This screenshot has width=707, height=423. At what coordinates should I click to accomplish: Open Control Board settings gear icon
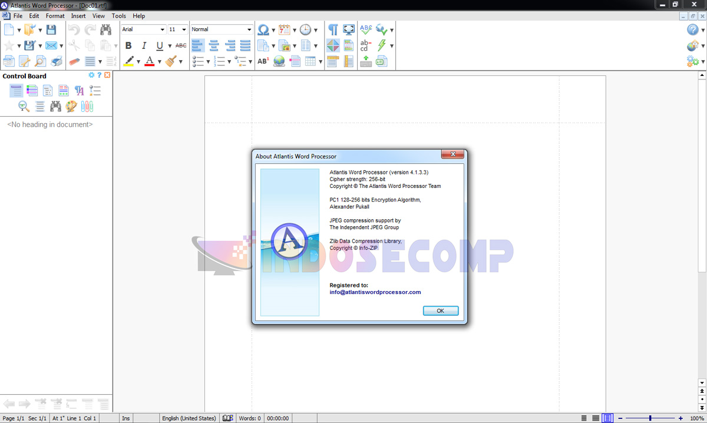(91, 75)
